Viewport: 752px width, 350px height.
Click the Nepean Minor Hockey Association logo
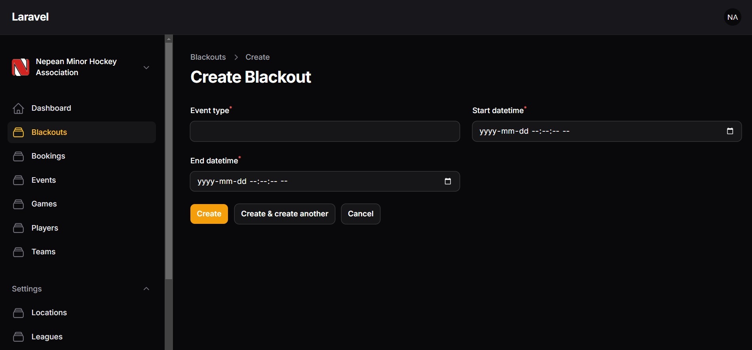coord(21,67)
